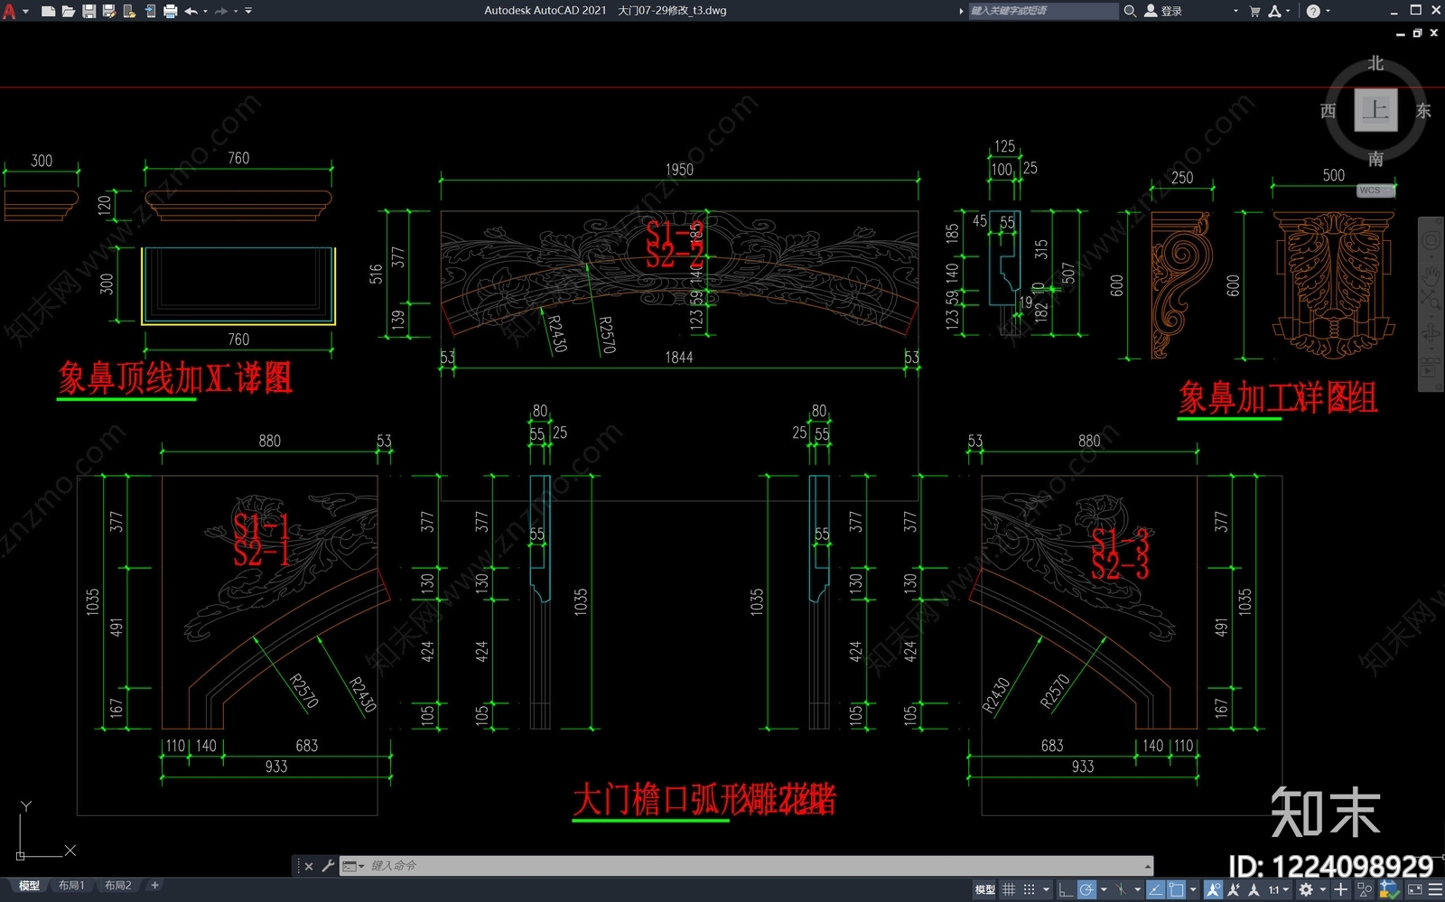Click the Customization menu icon in status bar
This screenshot has width=1445, height=902.
(1435, 889)
